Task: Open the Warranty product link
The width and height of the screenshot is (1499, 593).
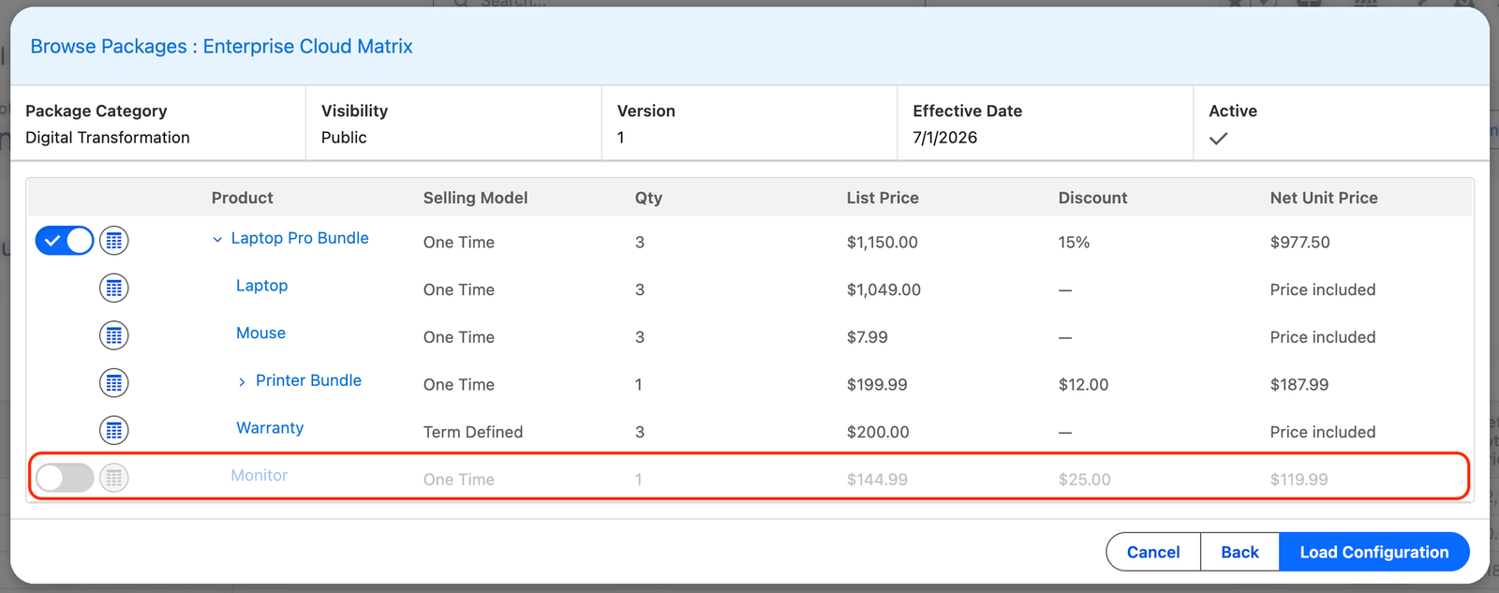Action: [x=270, y=428]
